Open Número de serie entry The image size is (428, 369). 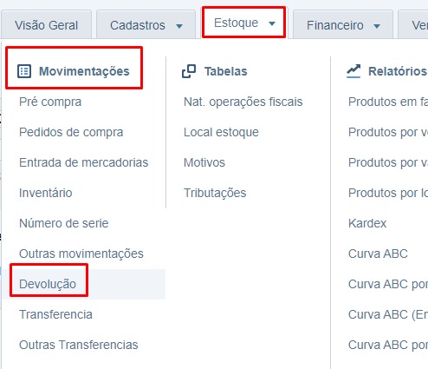[64, 223]
